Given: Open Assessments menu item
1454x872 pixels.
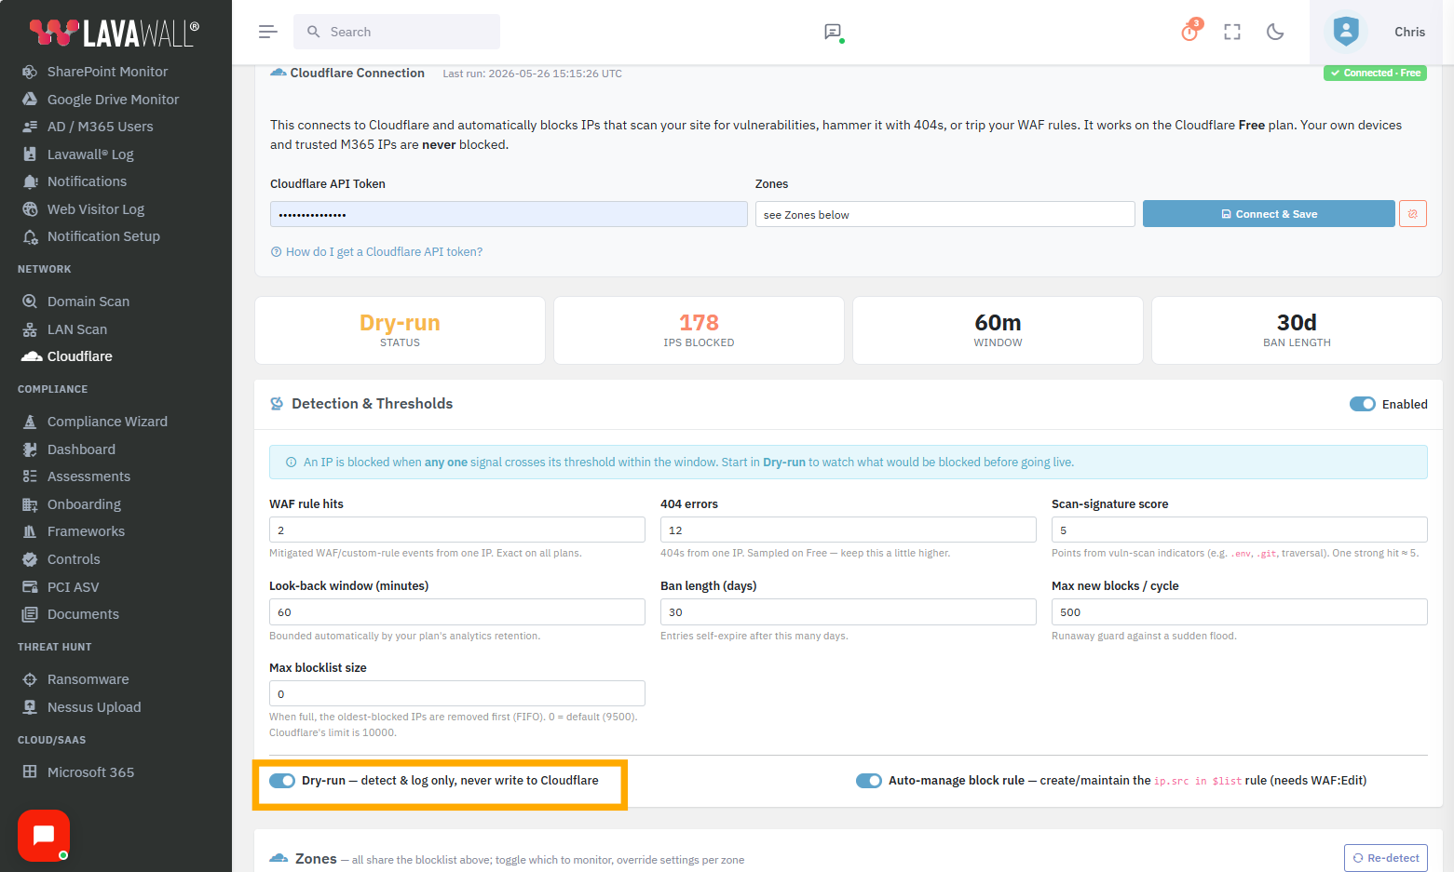Looking at the screenshot, I should (88, 476).
